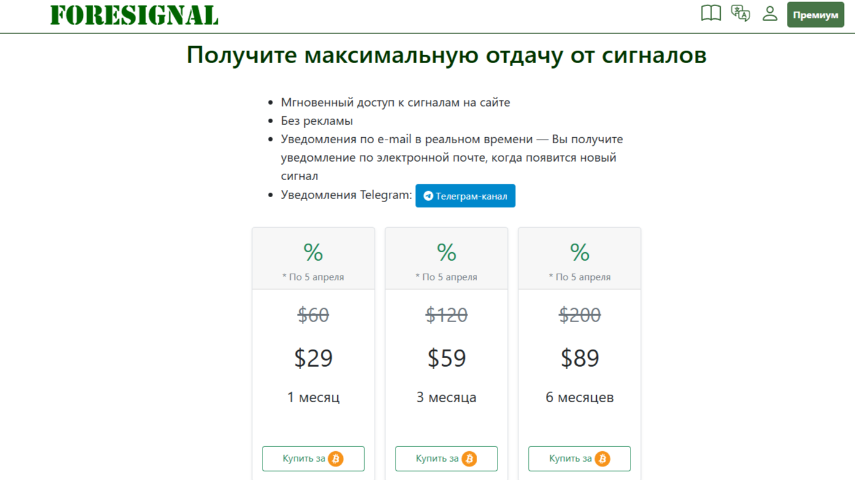The image size is (855, 480).
Task: Select the $29 price
Action: (x=313, y=358)
